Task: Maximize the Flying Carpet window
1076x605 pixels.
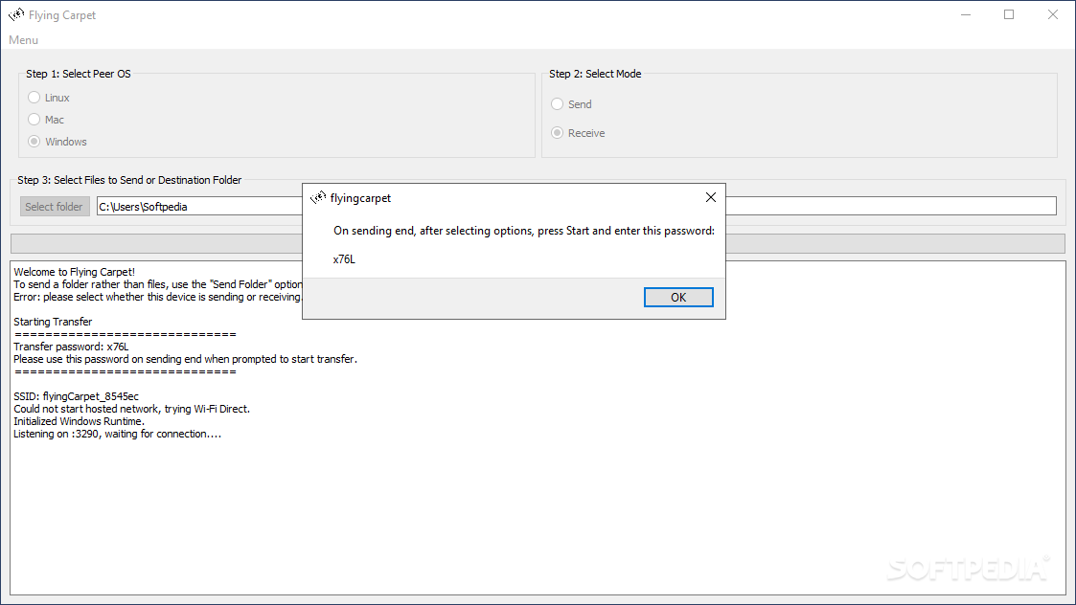Action: (1009, 14)
